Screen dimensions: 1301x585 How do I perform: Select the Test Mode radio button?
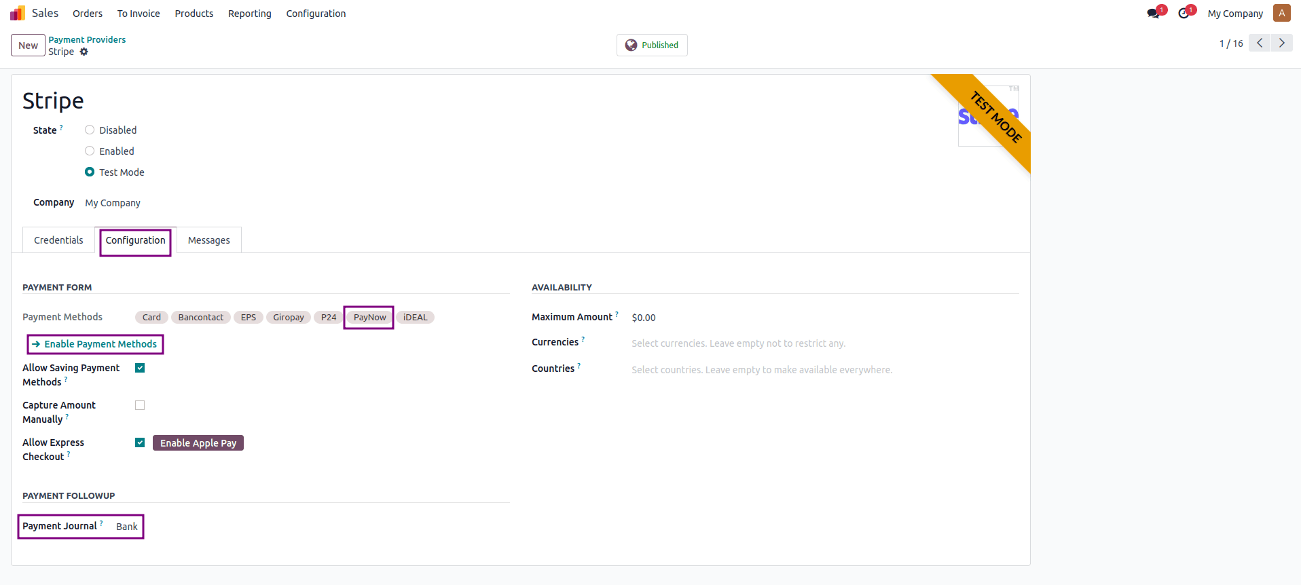[x=90, y=172]
